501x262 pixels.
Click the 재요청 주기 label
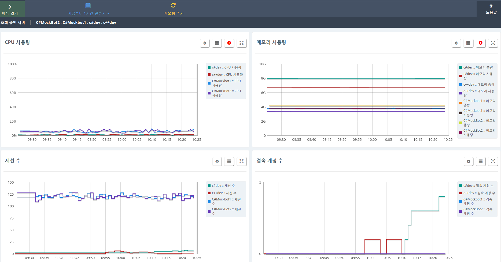(x=174, y=13)
